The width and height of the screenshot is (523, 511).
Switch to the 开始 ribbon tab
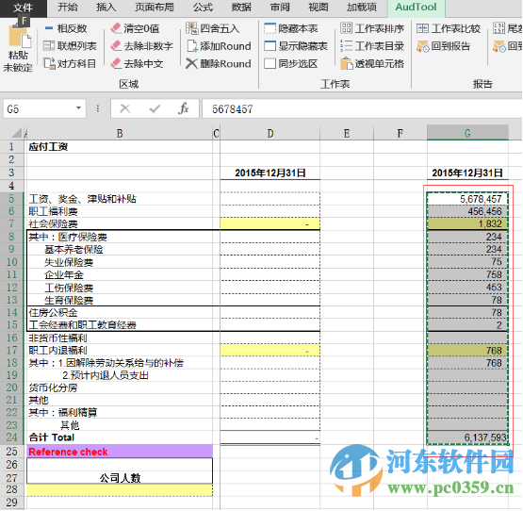[x=68, y=7]
